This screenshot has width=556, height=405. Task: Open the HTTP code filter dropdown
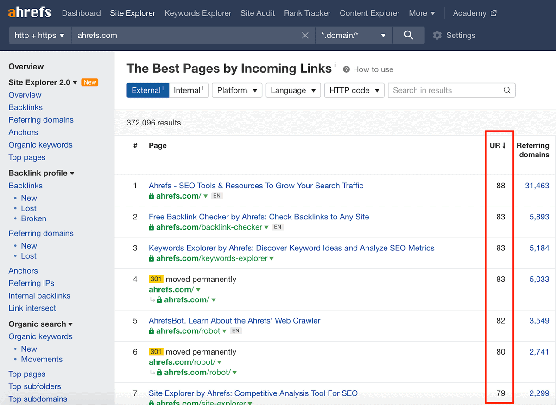[354, 90]
